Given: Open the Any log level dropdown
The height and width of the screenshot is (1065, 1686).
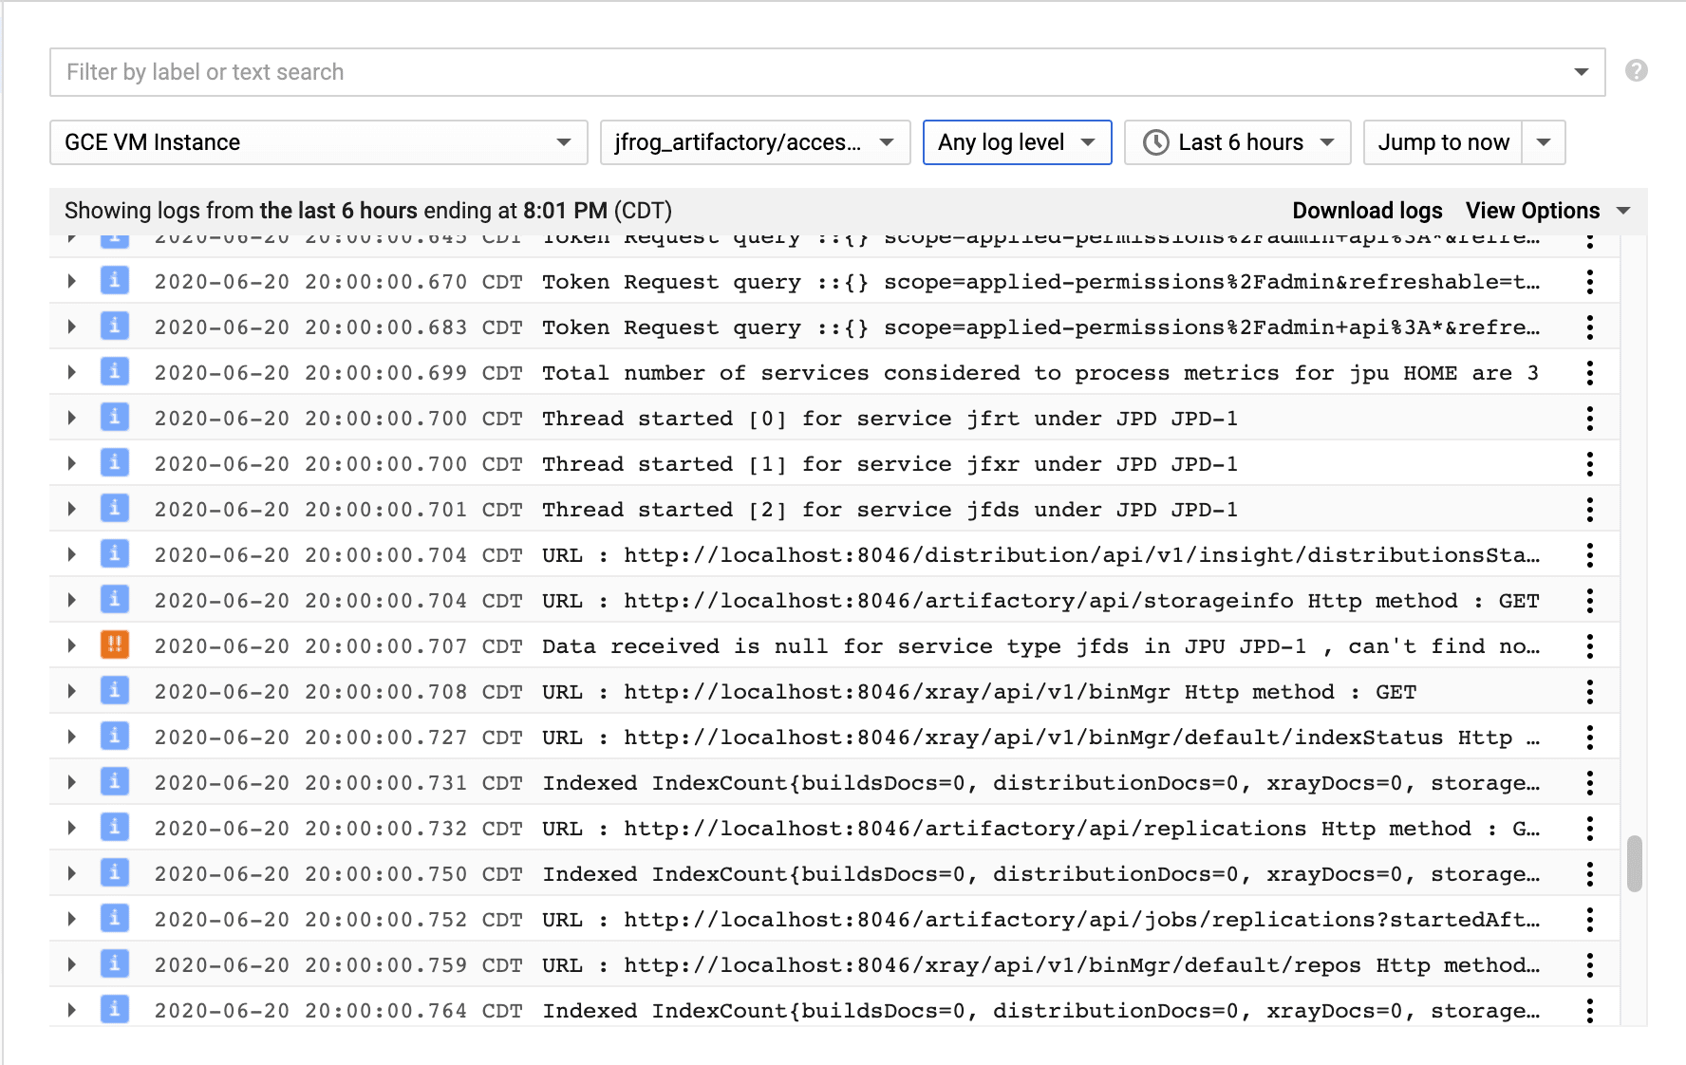Looking at the screenshot, I should (x=1017, y=142).
